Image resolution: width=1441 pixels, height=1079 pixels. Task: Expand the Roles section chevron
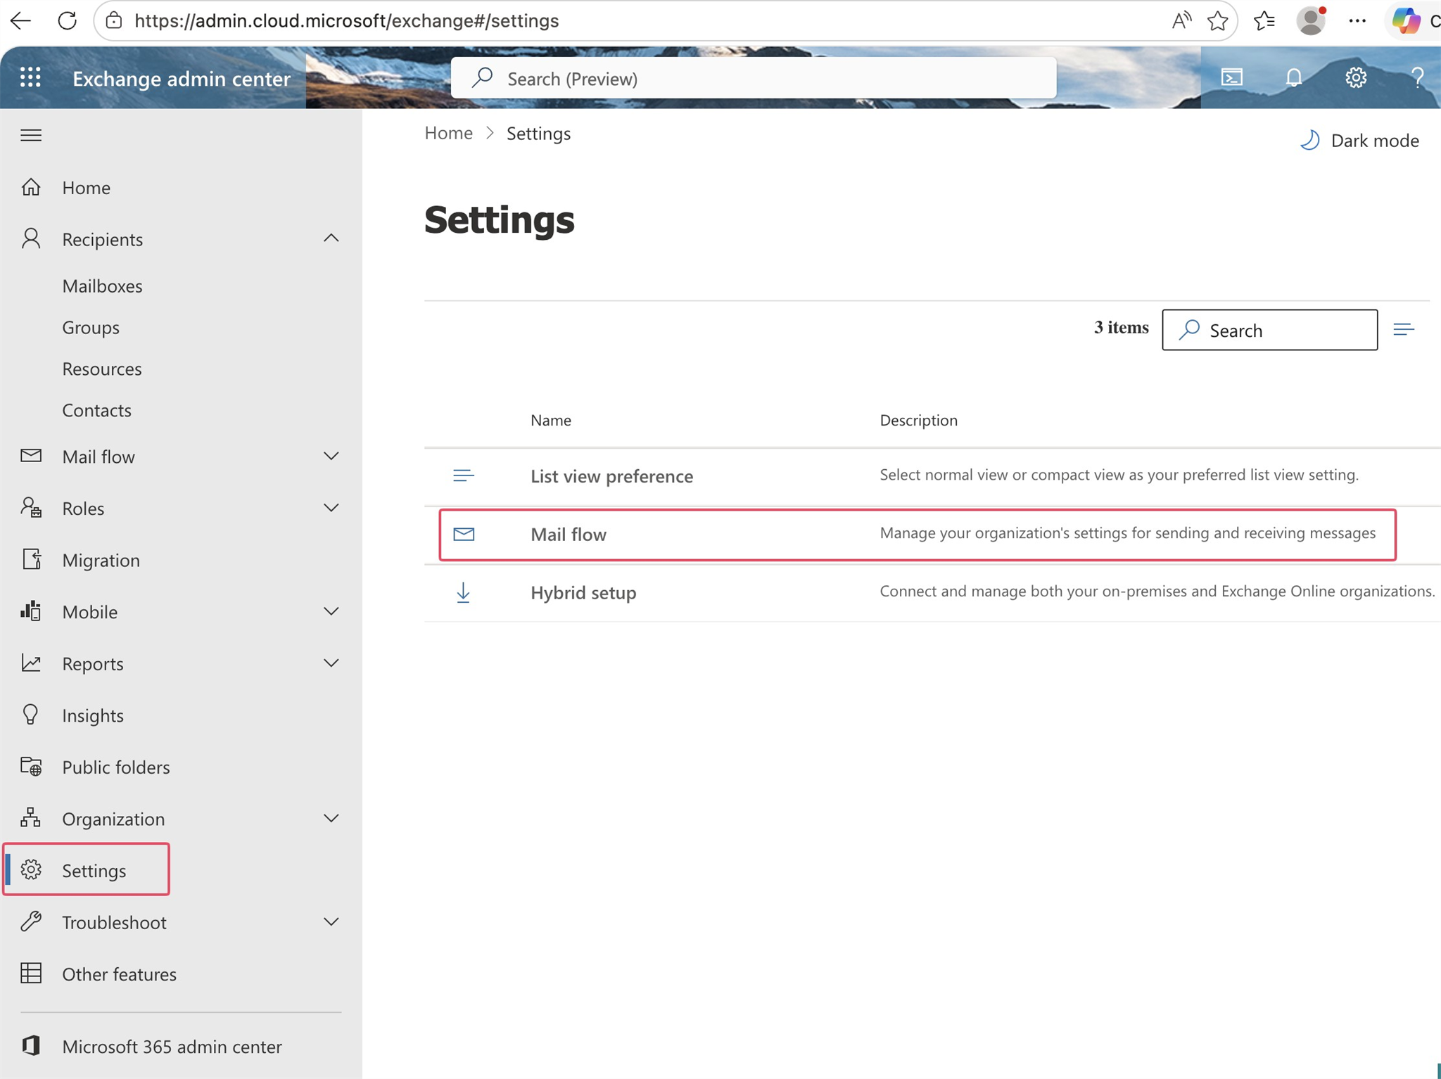coord(331,508)
